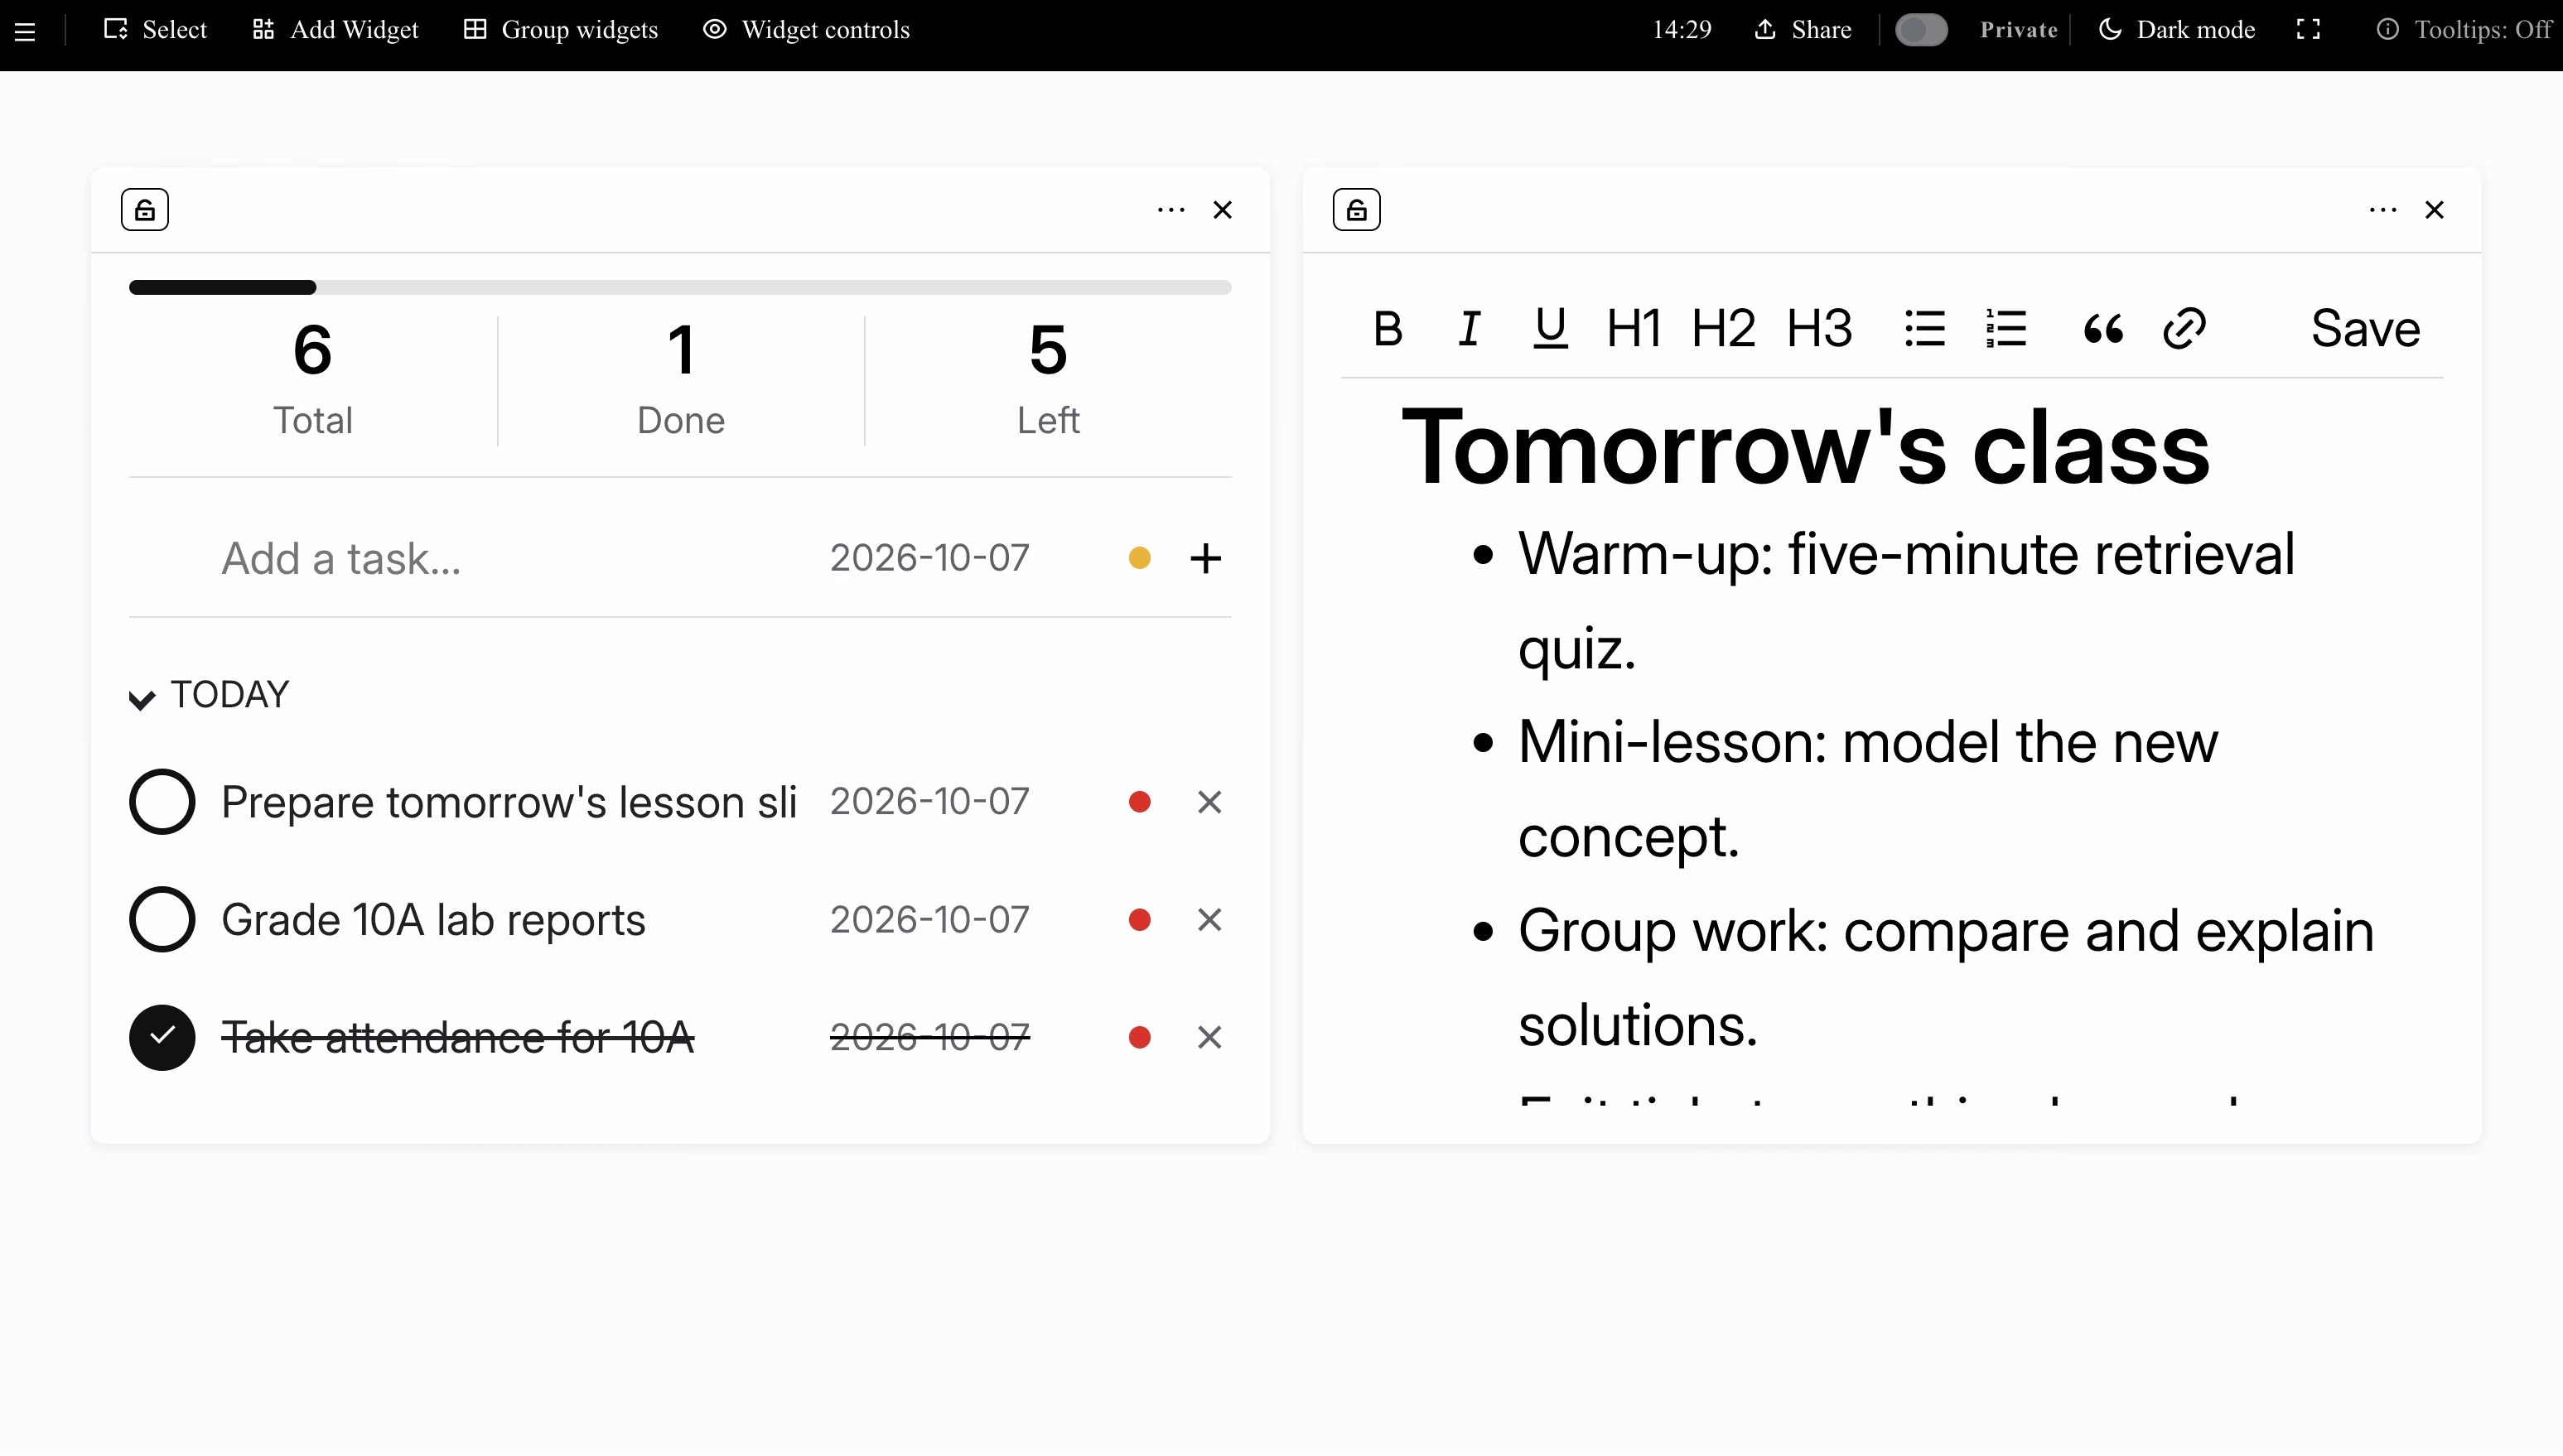Close the notes widget
Viewport: 2563px width, 1456px height.
[x=2434, y=210]
